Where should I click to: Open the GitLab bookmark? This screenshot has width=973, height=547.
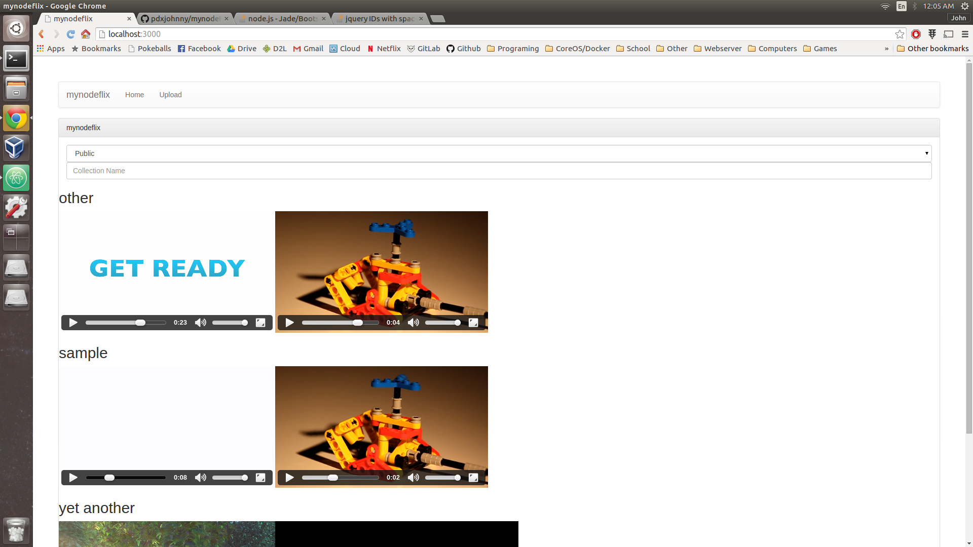(424, 49)
